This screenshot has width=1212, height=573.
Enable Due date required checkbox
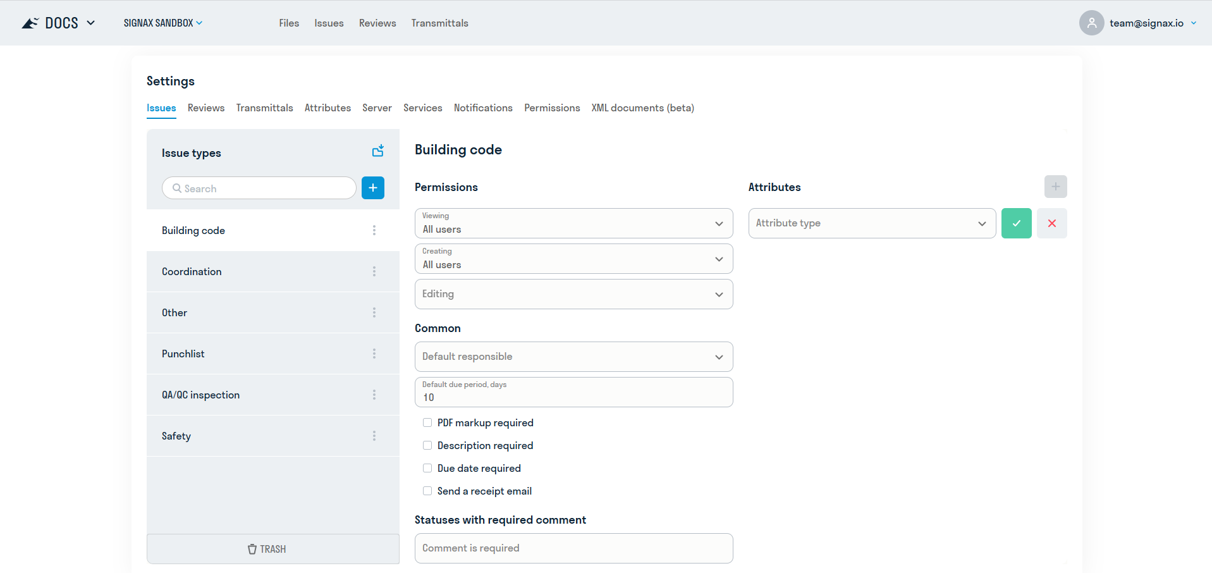click(427, 468)
